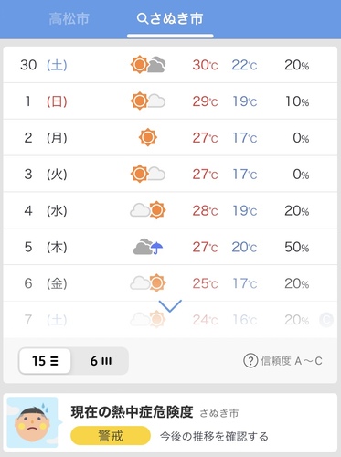Screen dimensions: 341x457
Task: Open the 信頼度 A～C help question mark
Action: tap(250, 361)
